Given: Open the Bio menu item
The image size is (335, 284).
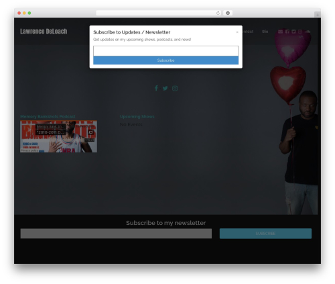Looking at the screenshot, I should [265, 32].
